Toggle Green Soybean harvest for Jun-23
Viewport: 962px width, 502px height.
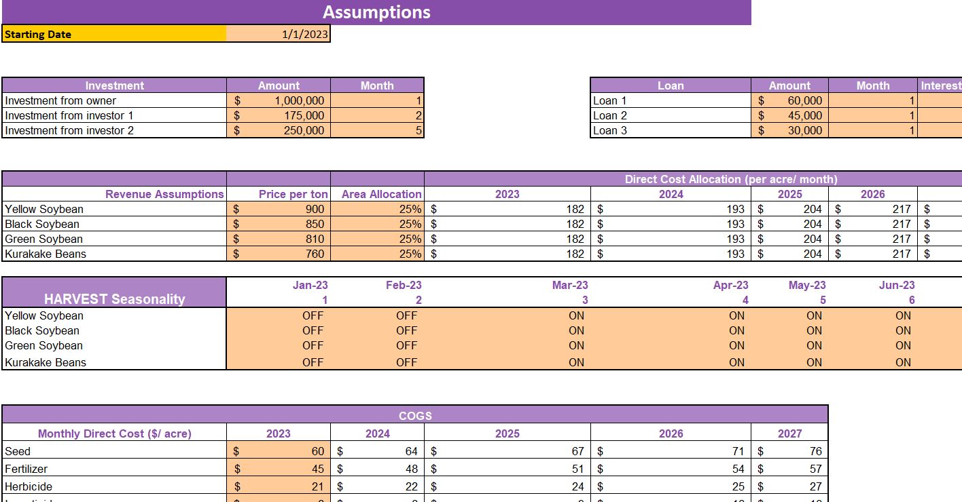pos(902,345)
